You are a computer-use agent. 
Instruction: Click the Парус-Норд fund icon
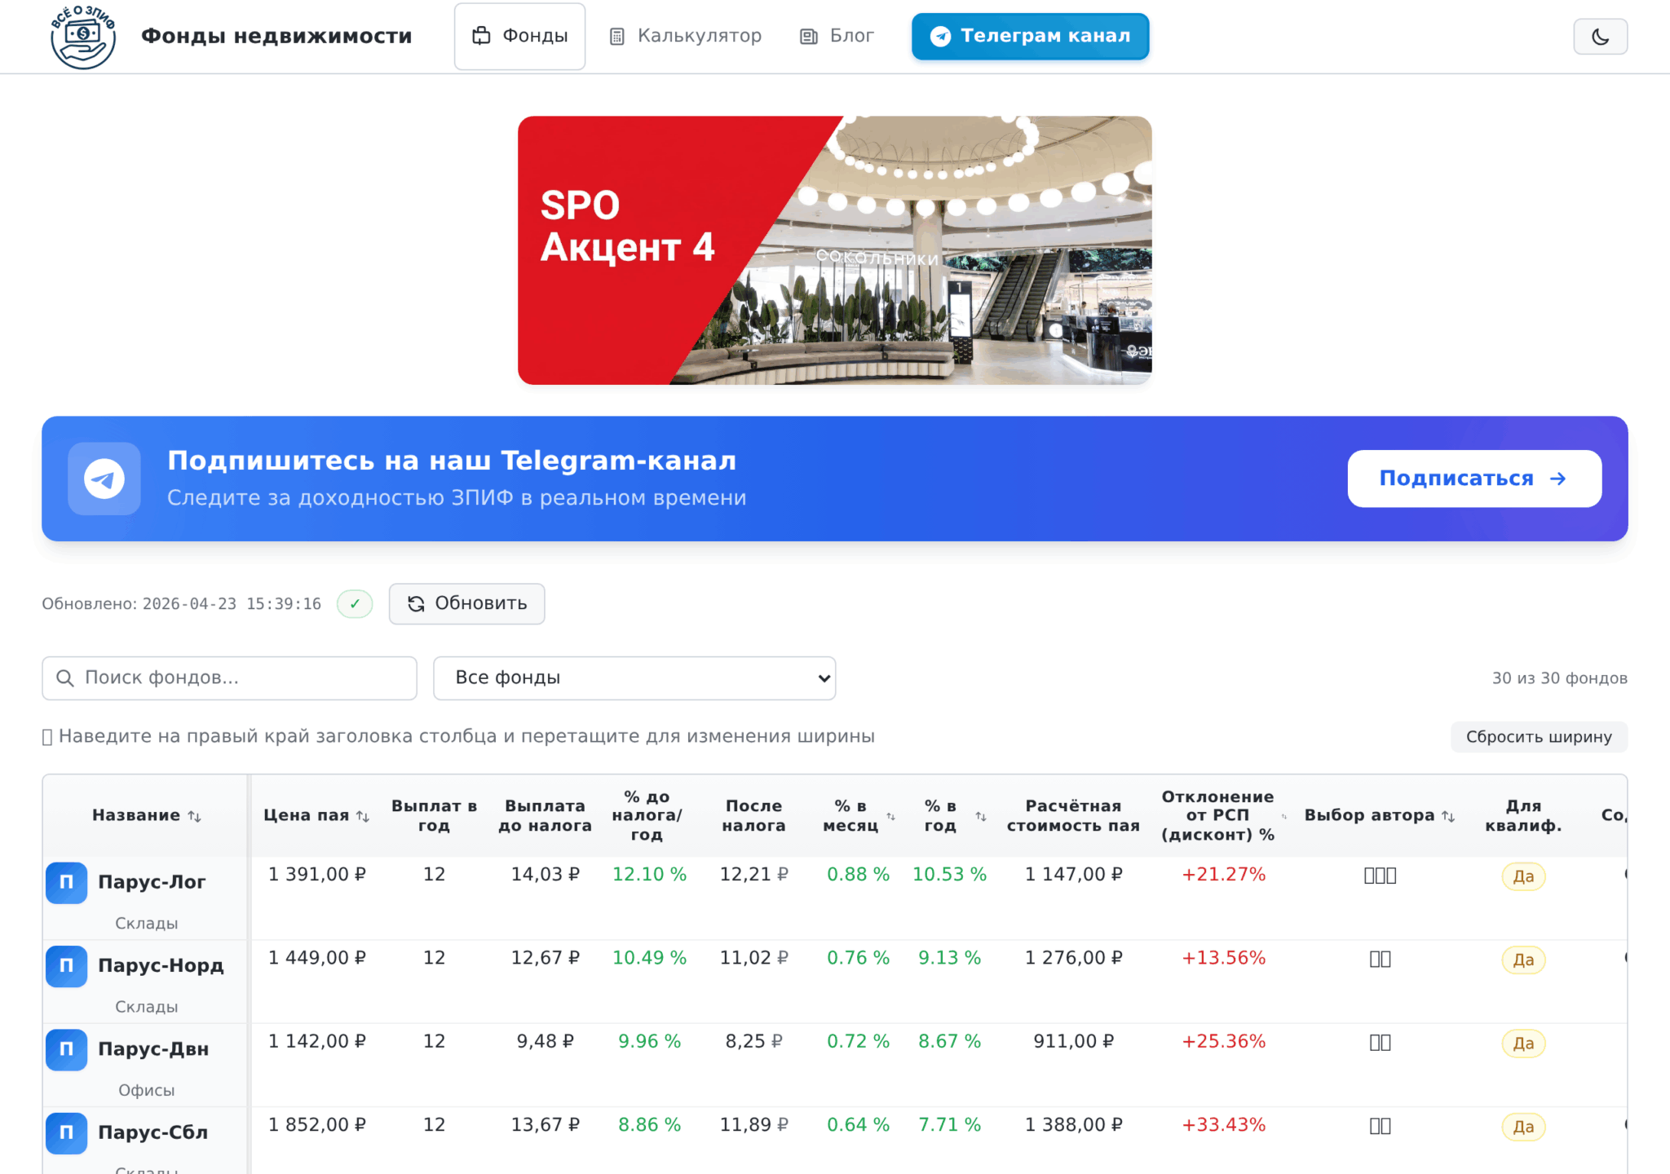[x=66, y=966]
